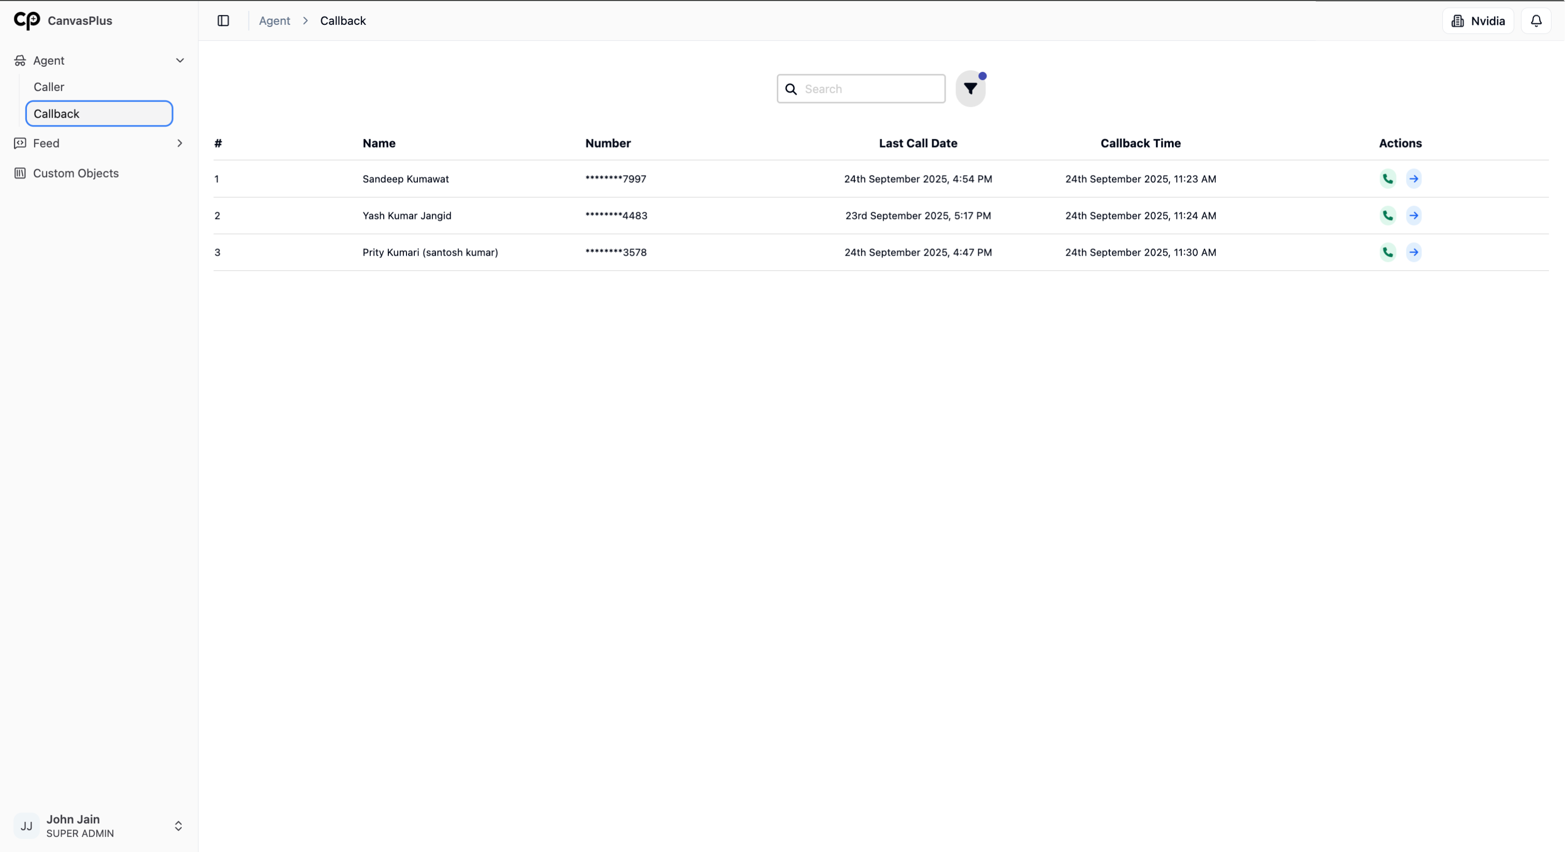Select Caller in the sidebar
This screenshot has width=1566, height=852.
(x=49, y=87)
